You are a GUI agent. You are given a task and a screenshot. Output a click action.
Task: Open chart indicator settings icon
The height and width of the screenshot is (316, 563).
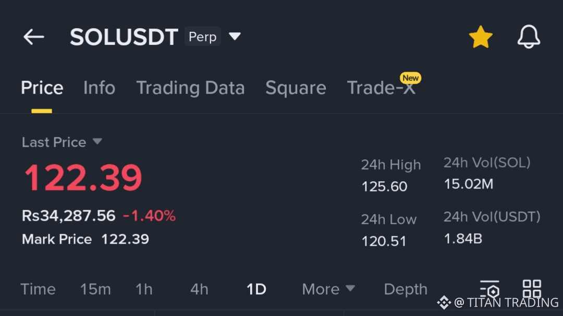(489, 289)
